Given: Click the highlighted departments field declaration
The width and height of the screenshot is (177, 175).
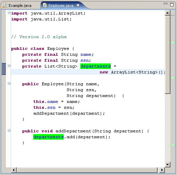Looking at the screenshot, I should (96, 66).
